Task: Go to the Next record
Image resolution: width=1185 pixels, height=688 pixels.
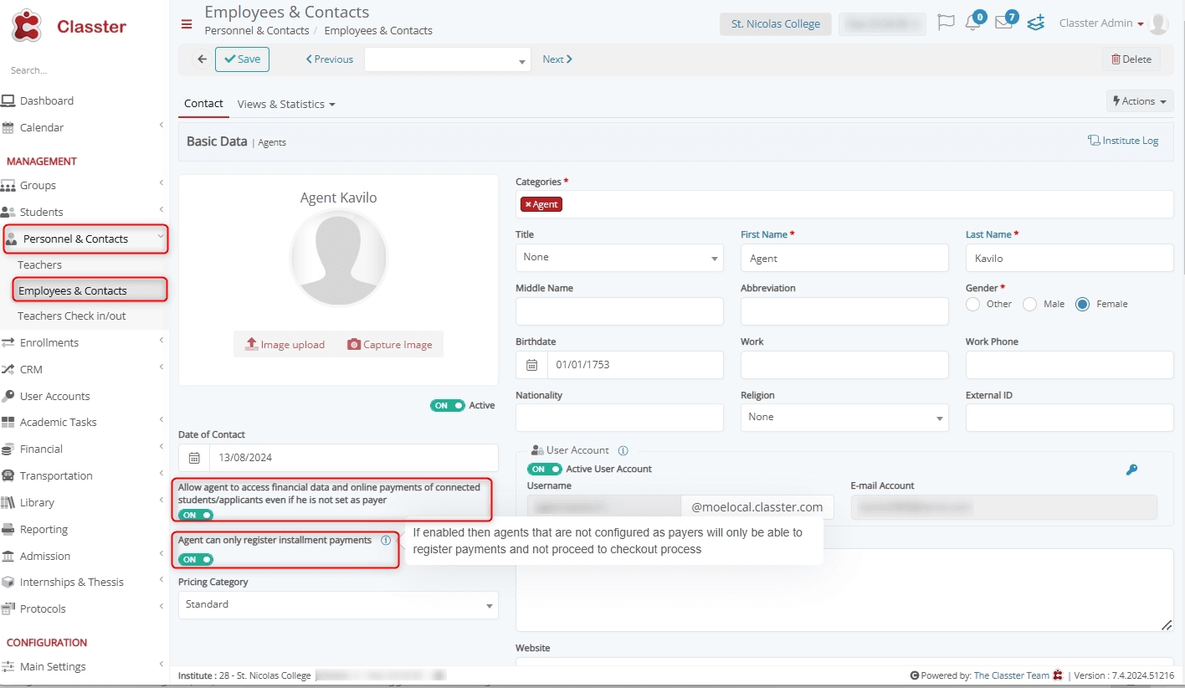Action: click(557, 59)
